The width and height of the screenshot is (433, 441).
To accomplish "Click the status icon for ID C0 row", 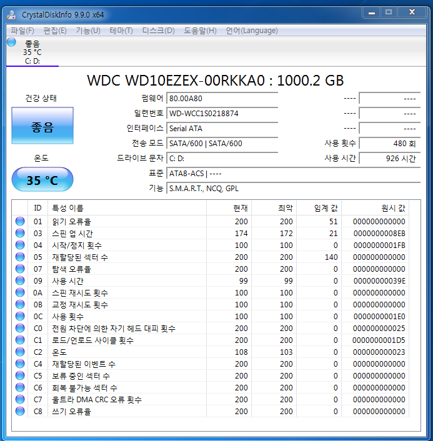I will click(20, 328).
